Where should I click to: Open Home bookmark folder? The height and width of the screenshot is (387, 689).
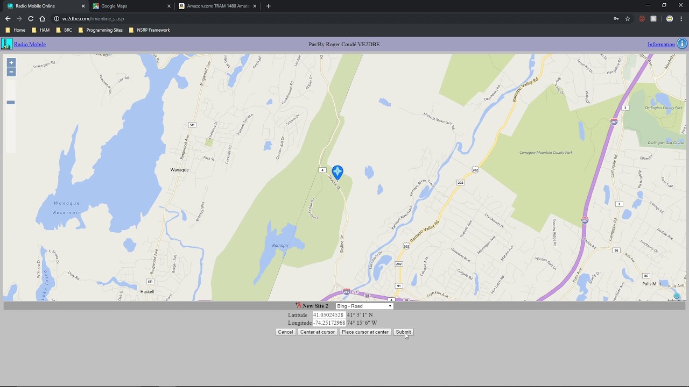[x=15, y=30]
